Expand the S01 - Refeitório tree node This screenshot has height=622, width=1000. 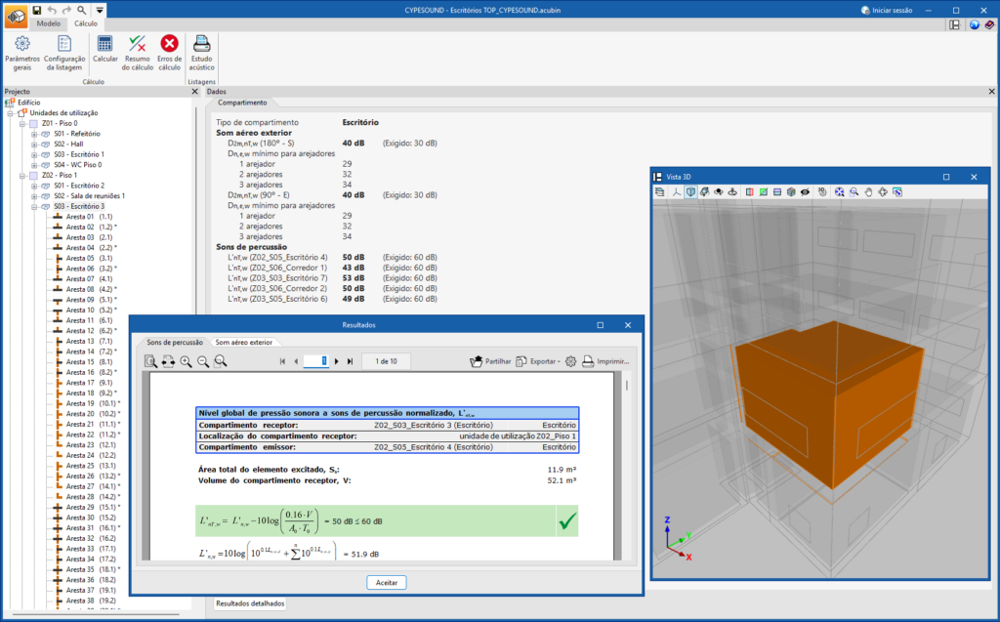click(x=33, y=134)
